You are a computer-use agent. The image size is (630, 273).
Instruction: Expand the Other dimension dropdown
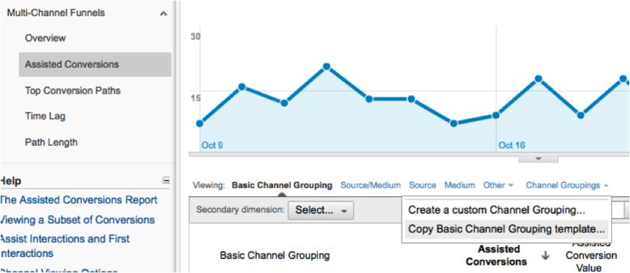[x=498, y=185]
